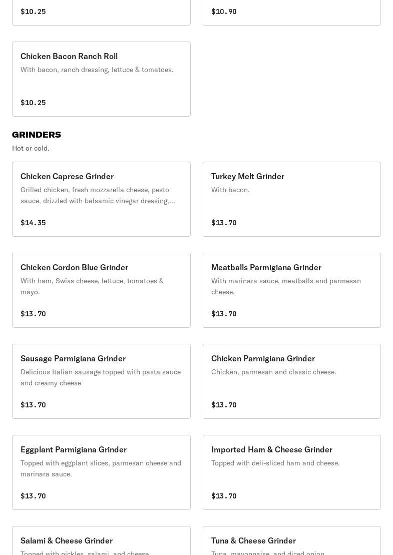
Task: Open the Salami & Cheese Grinder item
Action: [x=101, y=541]
